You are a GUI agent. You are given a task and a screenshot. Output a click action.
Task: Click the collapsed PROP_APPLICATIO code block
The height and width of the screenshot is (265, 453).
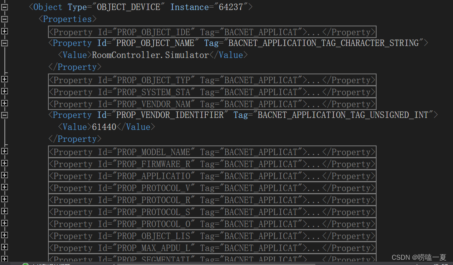212,176
